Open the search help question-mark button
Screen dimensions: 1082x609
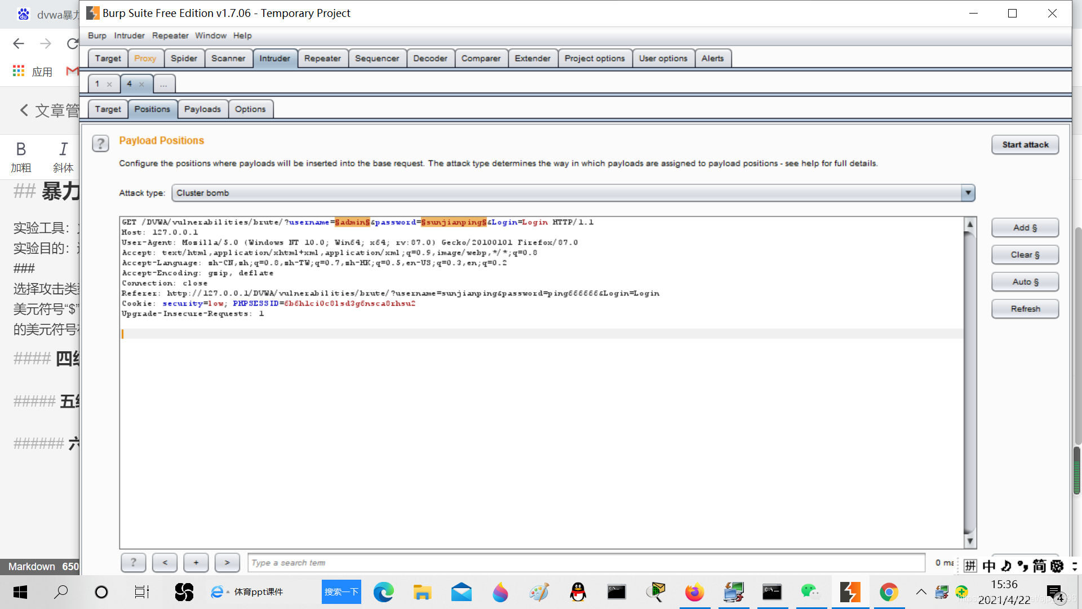tap(134, 562)
